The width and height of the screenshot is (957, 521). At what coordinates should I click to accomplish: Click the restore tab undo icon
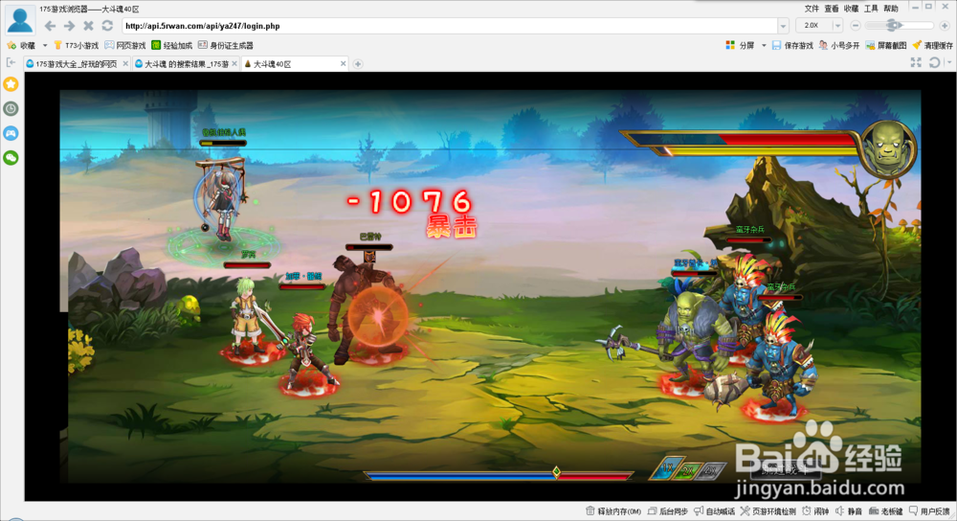click(934, 62)
